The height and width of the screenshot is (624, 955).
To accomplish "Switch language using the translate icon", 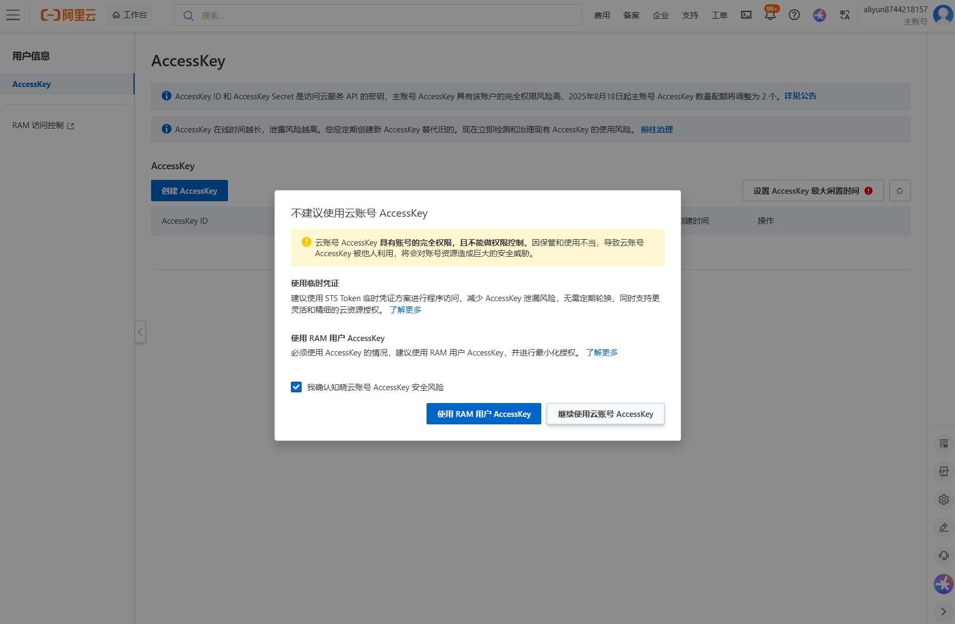I will pyautogui.click(x=844, y=15).
